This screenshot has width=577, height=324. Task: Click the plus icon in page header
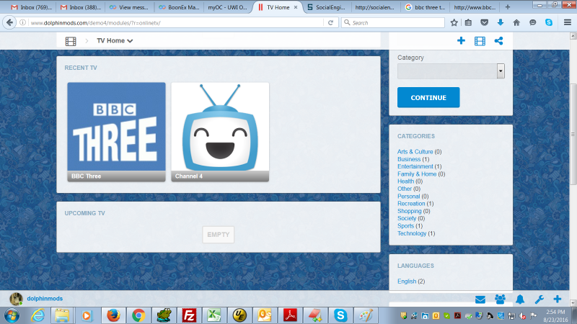461,41
